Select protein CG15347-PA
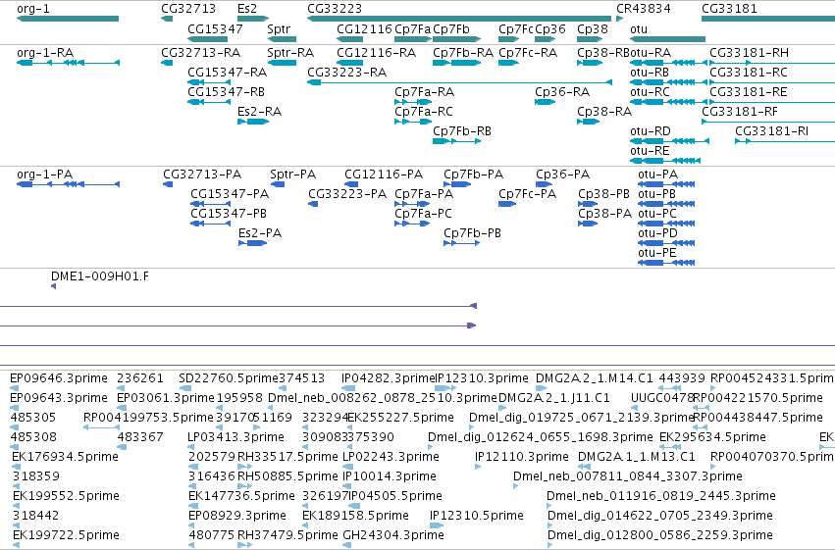 210,204
